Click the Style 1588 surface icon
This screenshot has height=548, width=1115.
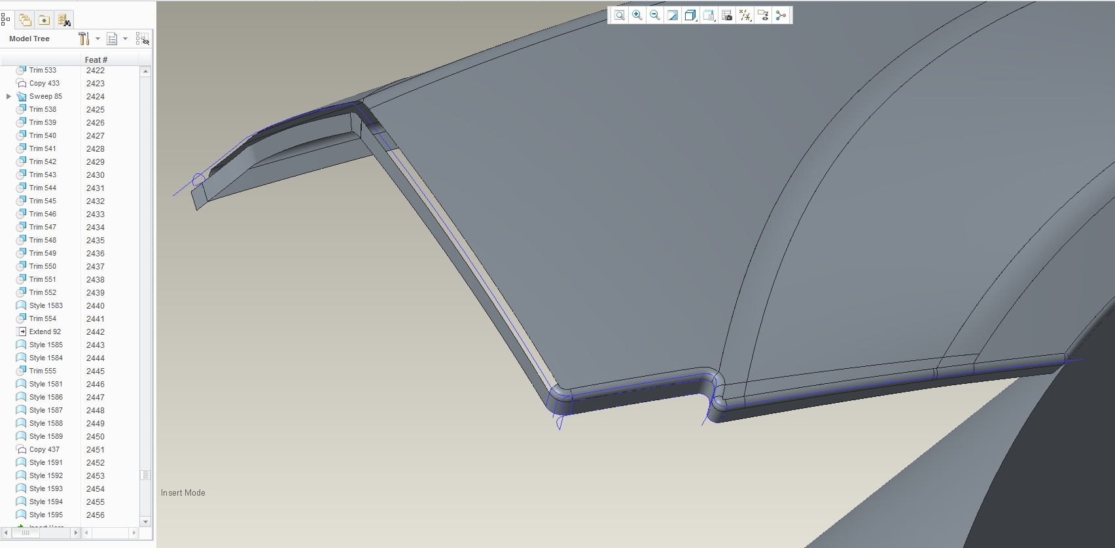pyautogui.click(x=21, y=423)
